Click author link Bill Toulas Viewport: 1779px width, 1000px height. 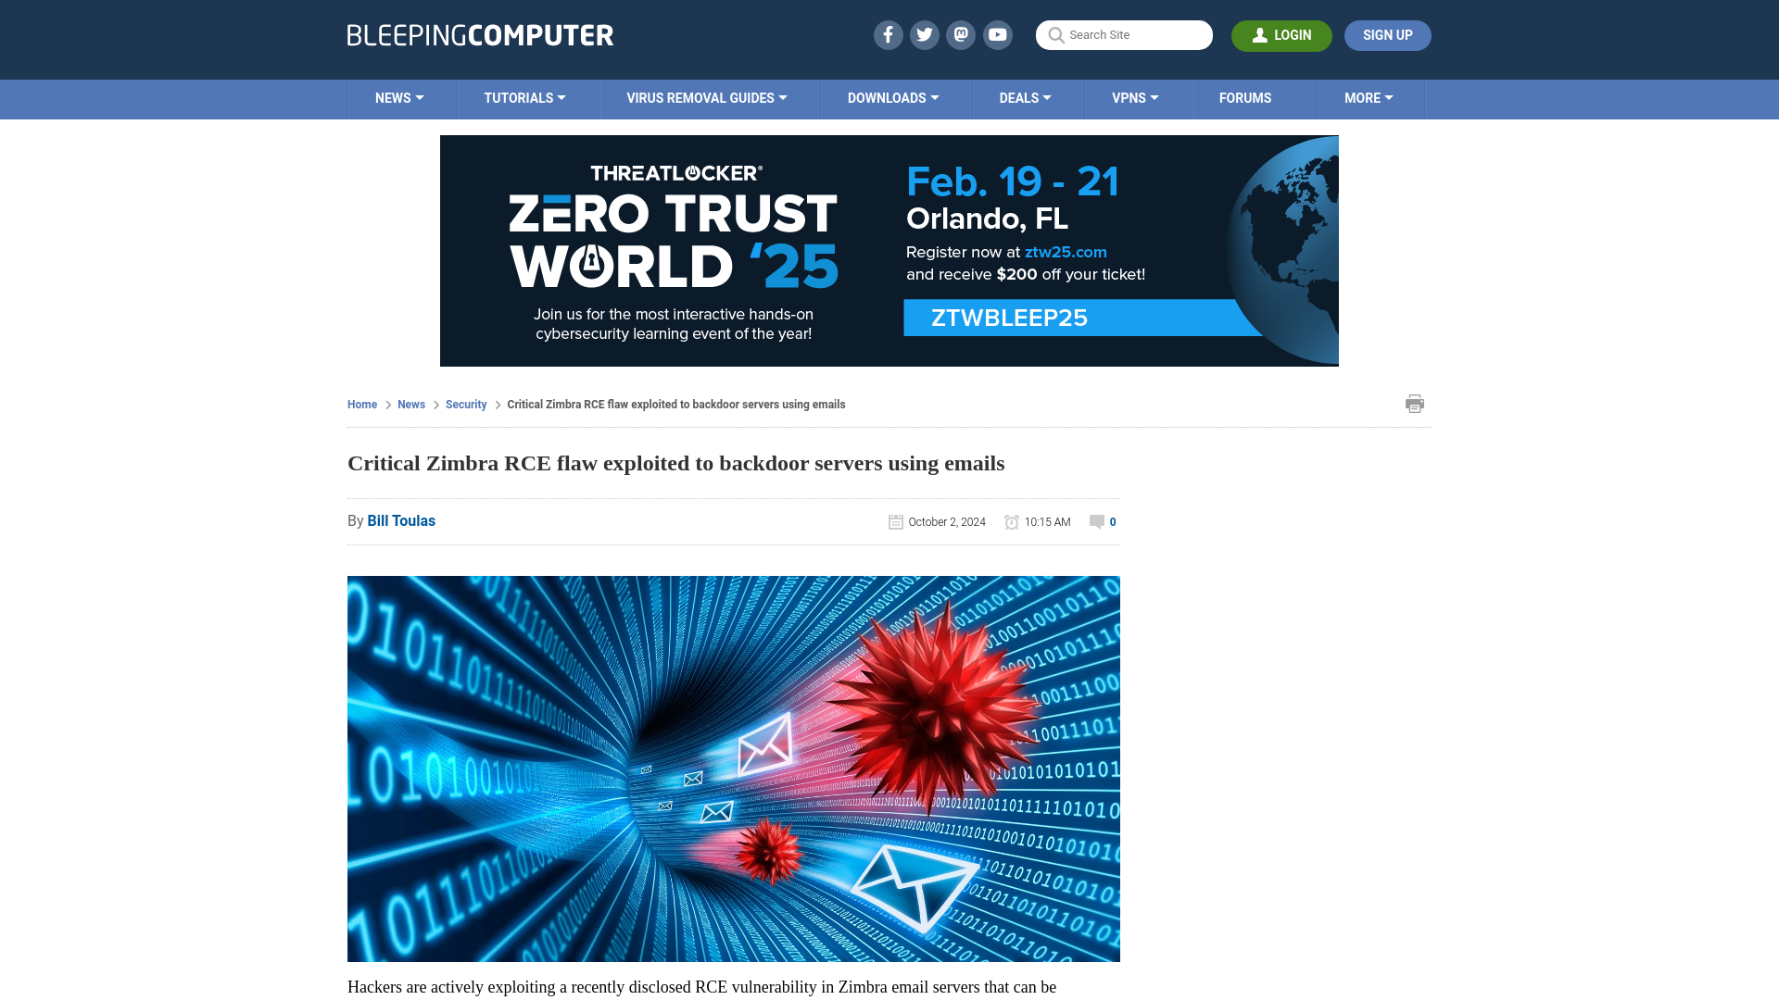[401, 520]
